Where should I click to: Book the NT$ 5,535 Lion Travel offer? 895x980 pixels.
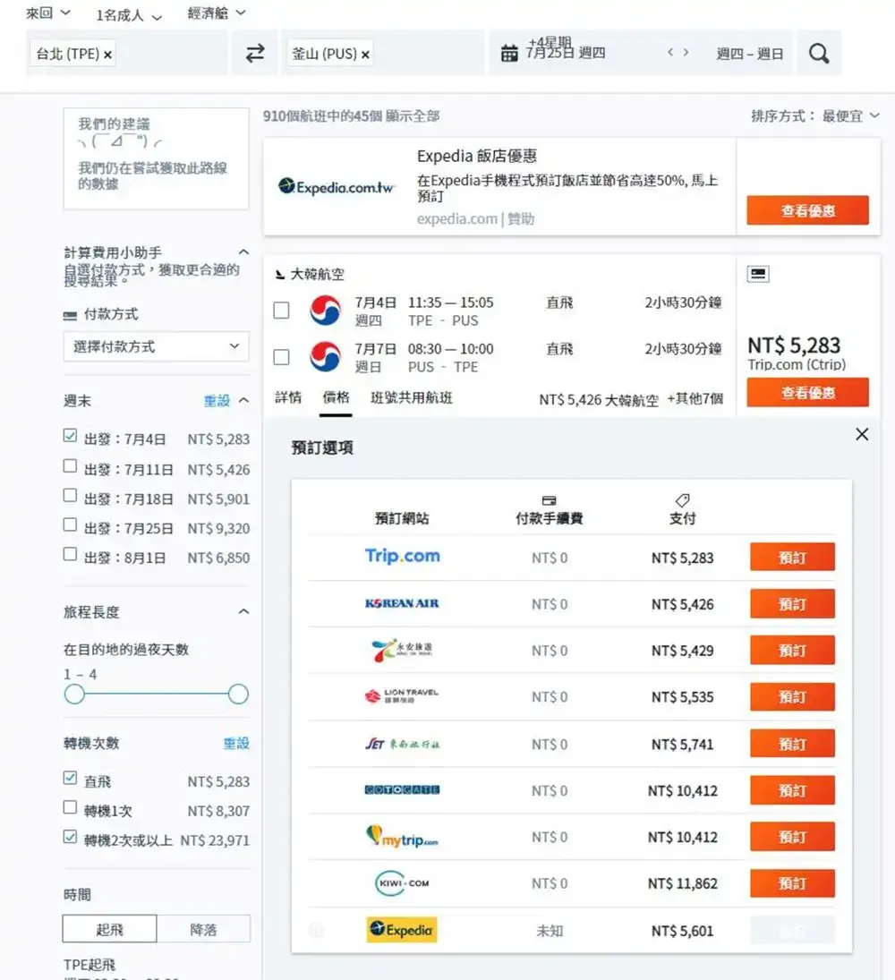click(792, 697)
